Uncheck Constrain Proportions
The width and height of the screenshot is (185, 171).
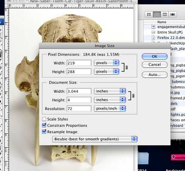click(x=44, y=125)
